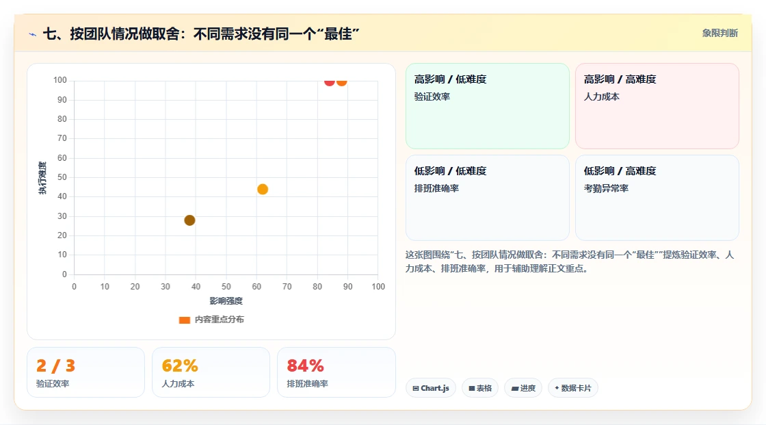This screenshot has width=766, height=425.
Task: Click the 内容重点分布 legend text
Action: point(220,320)
